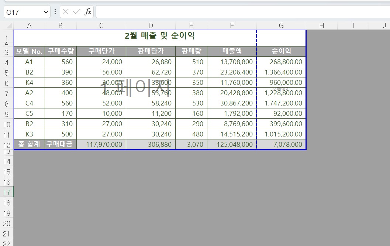The image size is (390, 246).
Task: Select row header 12
Action: (x=6, y=144)
